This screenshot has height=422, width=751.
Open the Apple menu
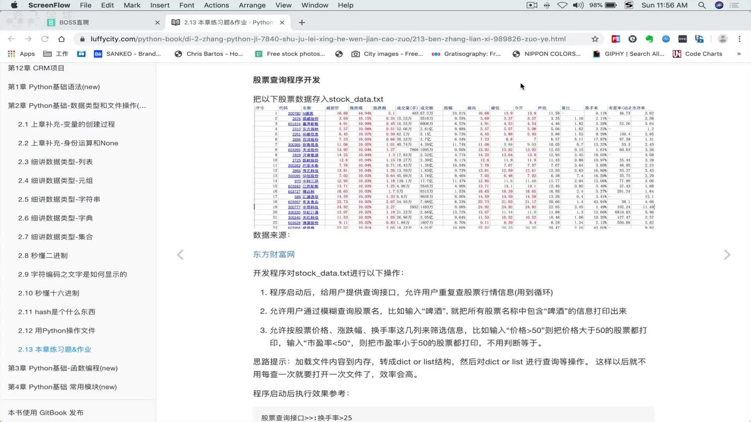14,5
